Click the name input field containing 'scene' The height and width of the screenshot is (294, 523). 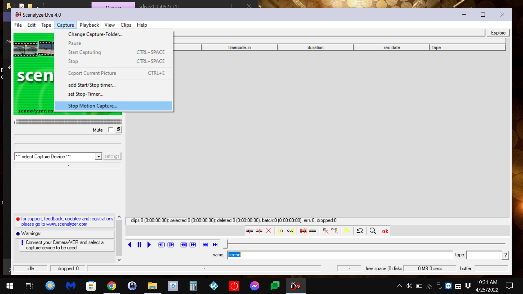(340, 255)
